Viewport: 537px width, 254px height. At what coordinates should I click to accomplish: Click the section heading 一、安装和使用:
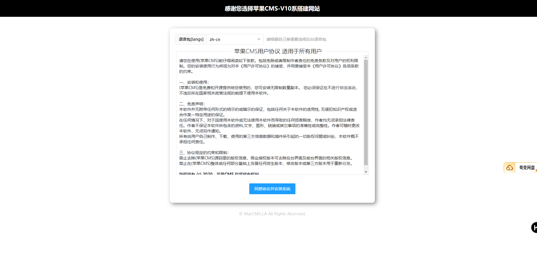coord(194,82)
